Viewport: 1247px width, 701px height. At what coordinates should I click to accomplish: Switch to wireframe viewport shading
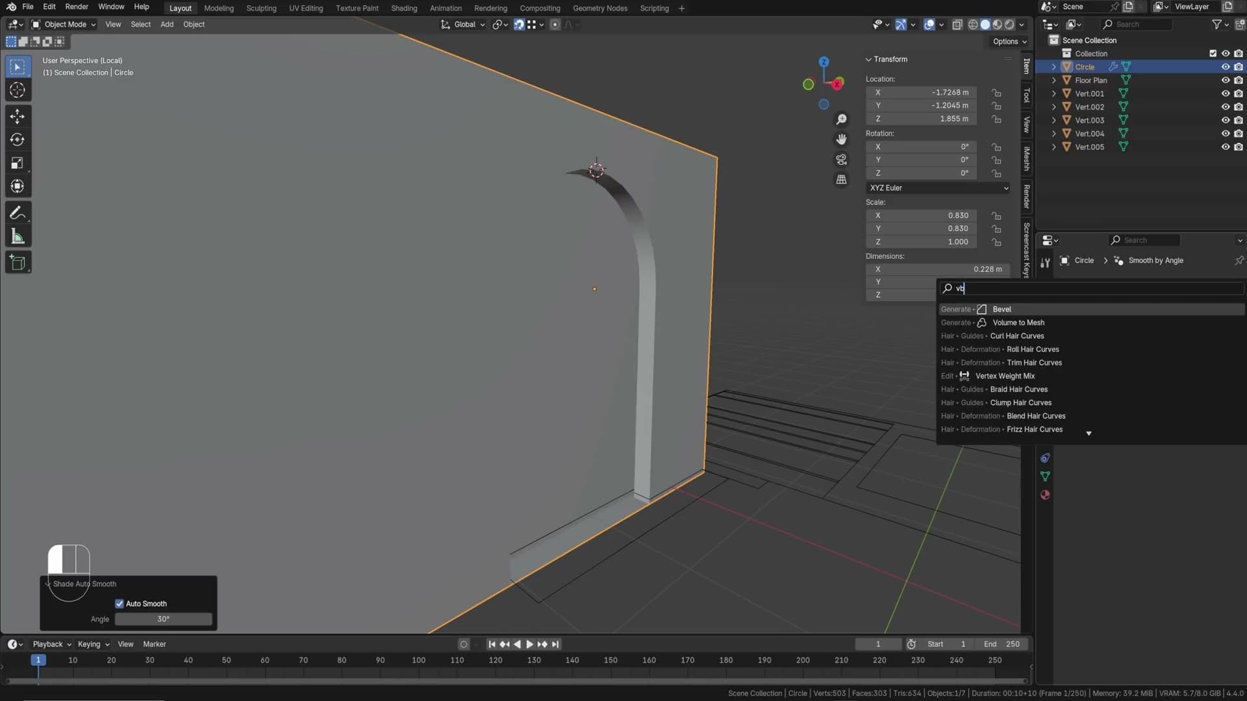(973, 25)
